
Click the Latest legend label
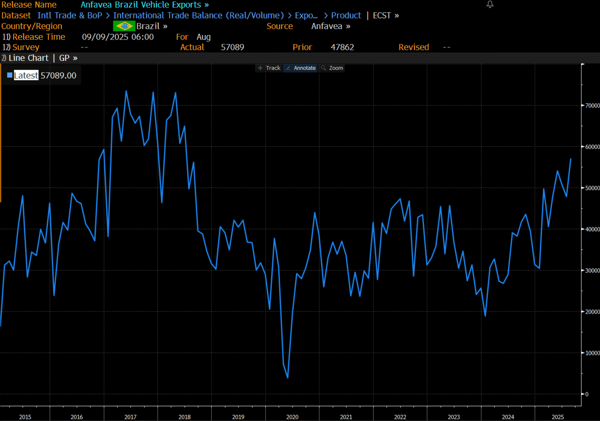tap(26, 75)
